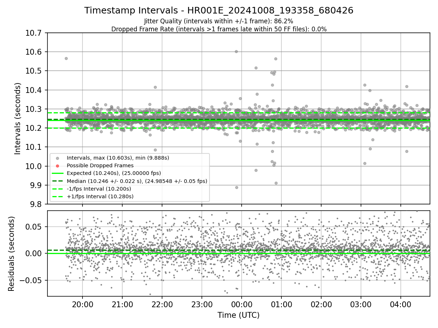
Task: Select legend entry '-1/fps Interval (10.200s)'
Action: (x=99, y=189)
